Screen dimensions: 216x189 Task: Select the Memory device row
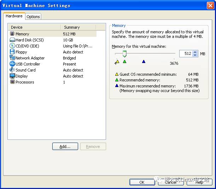[53, 34]
